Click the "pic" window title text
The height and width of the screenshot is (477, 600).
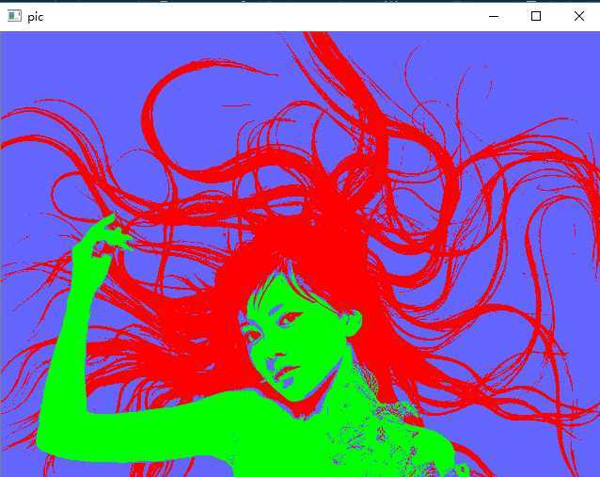(36, 17)
